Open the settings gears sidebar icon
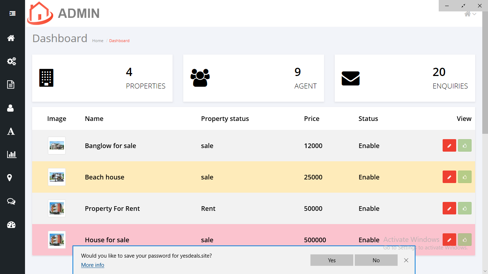Image resolution: width=488 pixels, height=274 pixels. [x=11, y=61]
